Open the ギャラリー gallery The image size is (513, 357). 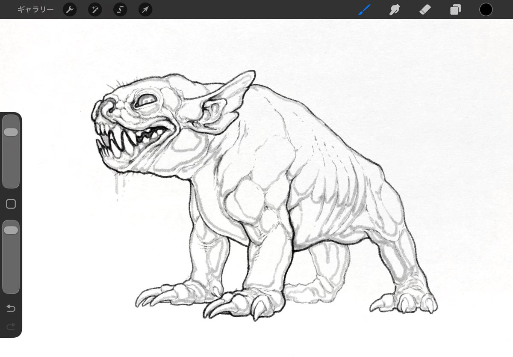tap(35, 9)
